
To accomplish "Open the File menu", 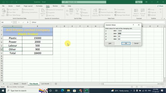I will tap(3, 6).
